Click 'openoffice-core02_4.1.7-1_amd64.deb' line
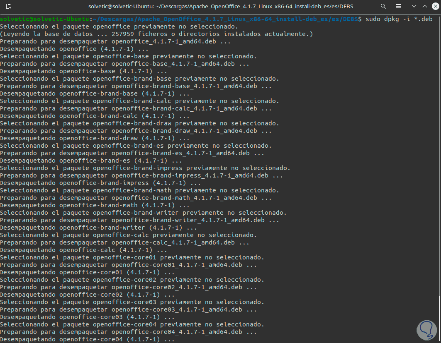The image size is (441, 343). click(x=128, y=287)
